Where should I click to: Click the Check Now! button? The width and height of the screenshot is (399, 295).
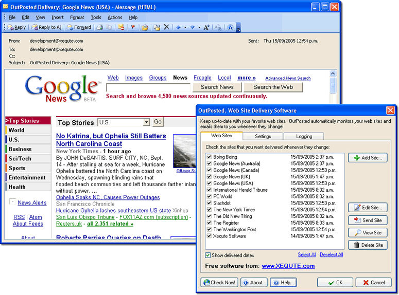tap(219, 283)
